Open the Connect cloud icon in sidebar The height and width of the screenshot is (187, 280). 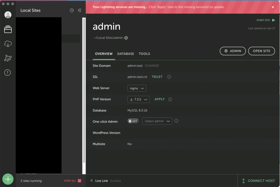coord(8,44)
